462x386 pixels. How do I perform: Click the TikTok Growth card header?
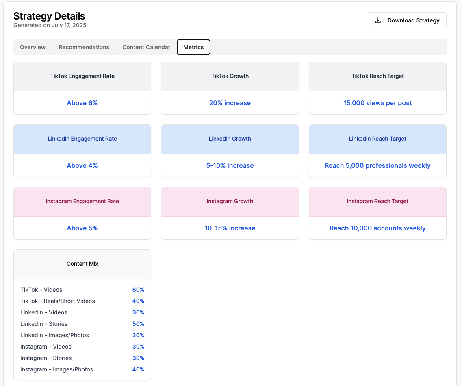pos(230,76)
